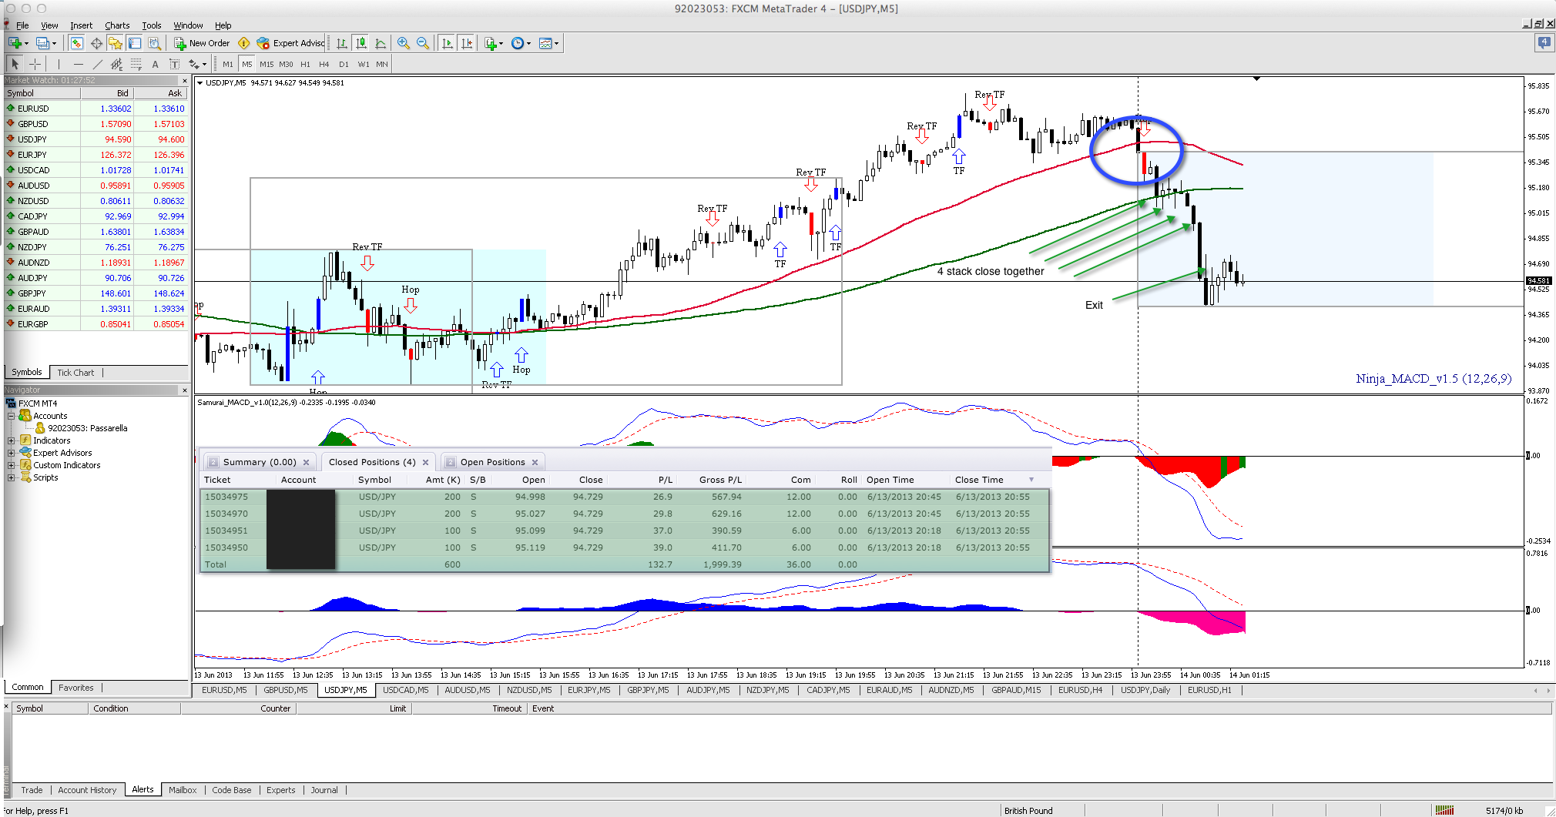Toggle chart auto scroll button
Image resolution: width=1556 pixels, height=817 pixels.
[447, 43]
